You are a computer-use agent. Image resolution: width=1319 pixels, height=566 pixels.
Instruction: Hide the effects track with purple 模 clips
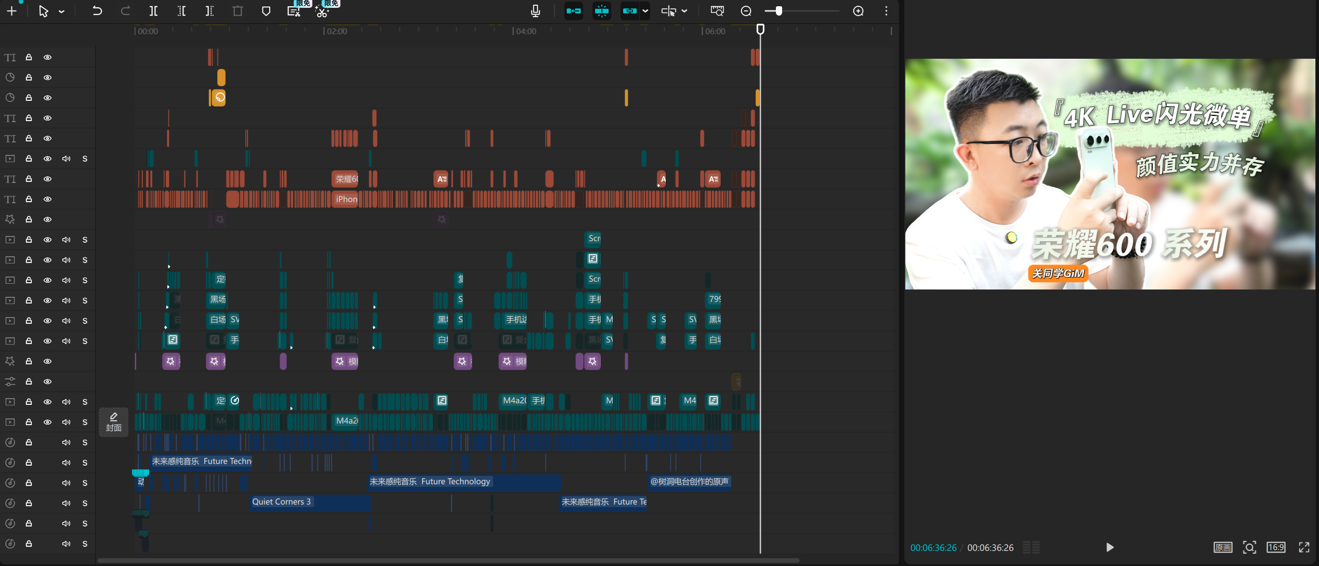pos(47,361)
